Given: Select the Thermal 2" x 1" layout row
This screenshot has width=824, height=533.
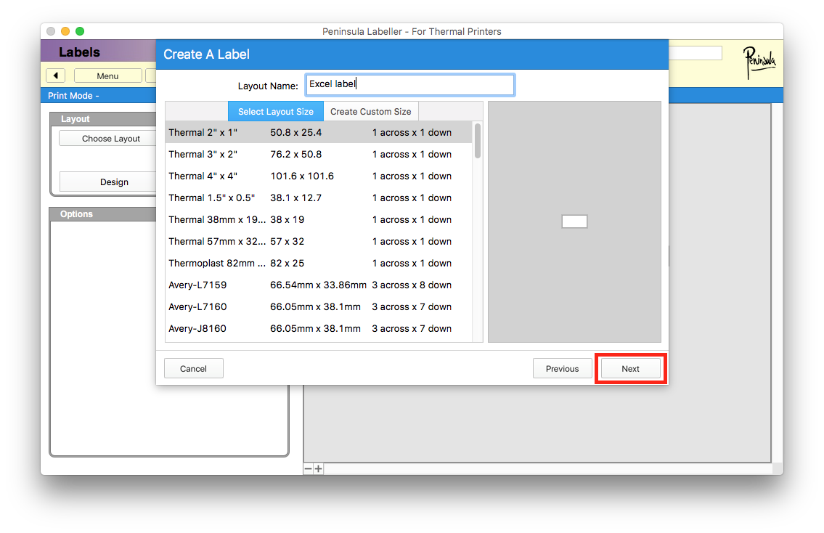Looking at the screenshot, I should [x=319, y=132].
